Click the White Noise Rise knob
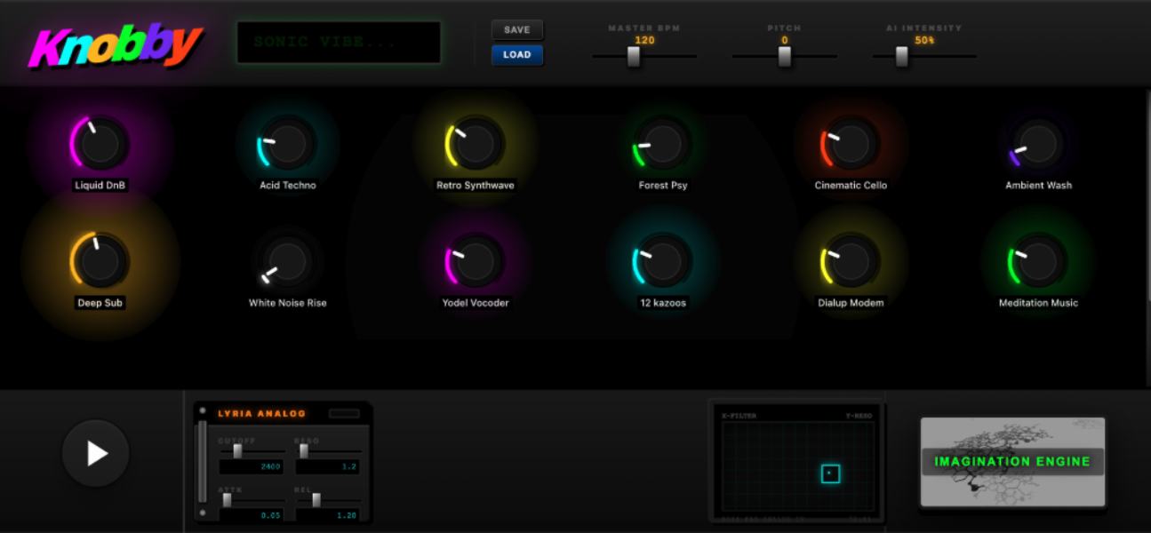The image size is (1151, 533). tap(287, 261)
